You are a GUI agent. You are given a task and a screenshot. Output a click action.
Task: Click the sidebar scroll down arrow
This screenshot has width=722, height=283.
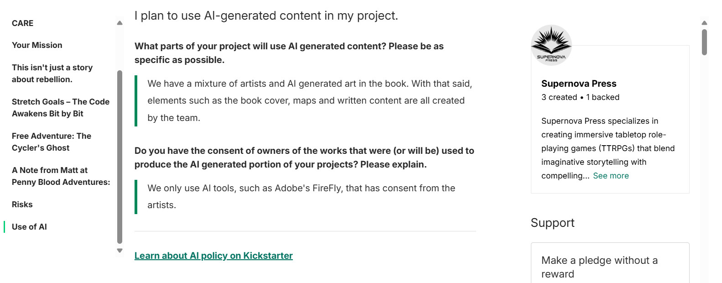pos(119,250)
